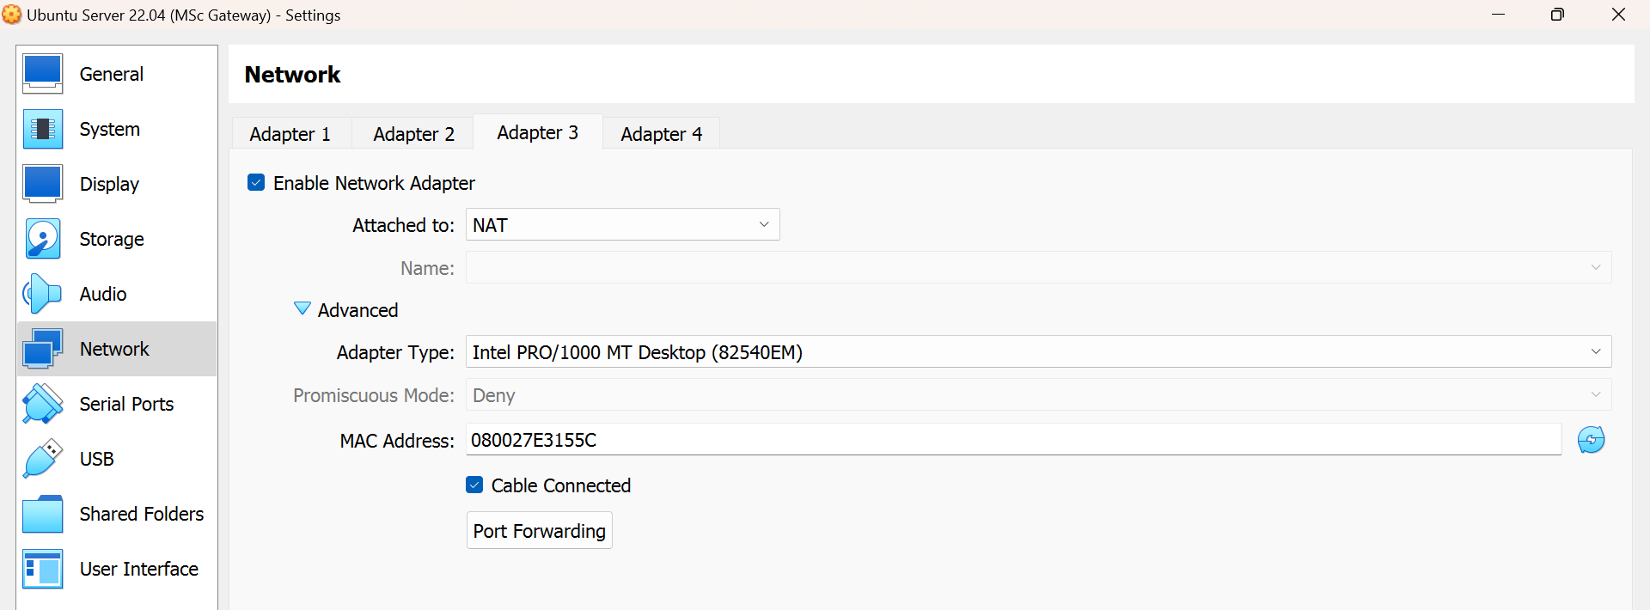
Task: Generate a new random MAC address
Action: [x=1591, y=440]
